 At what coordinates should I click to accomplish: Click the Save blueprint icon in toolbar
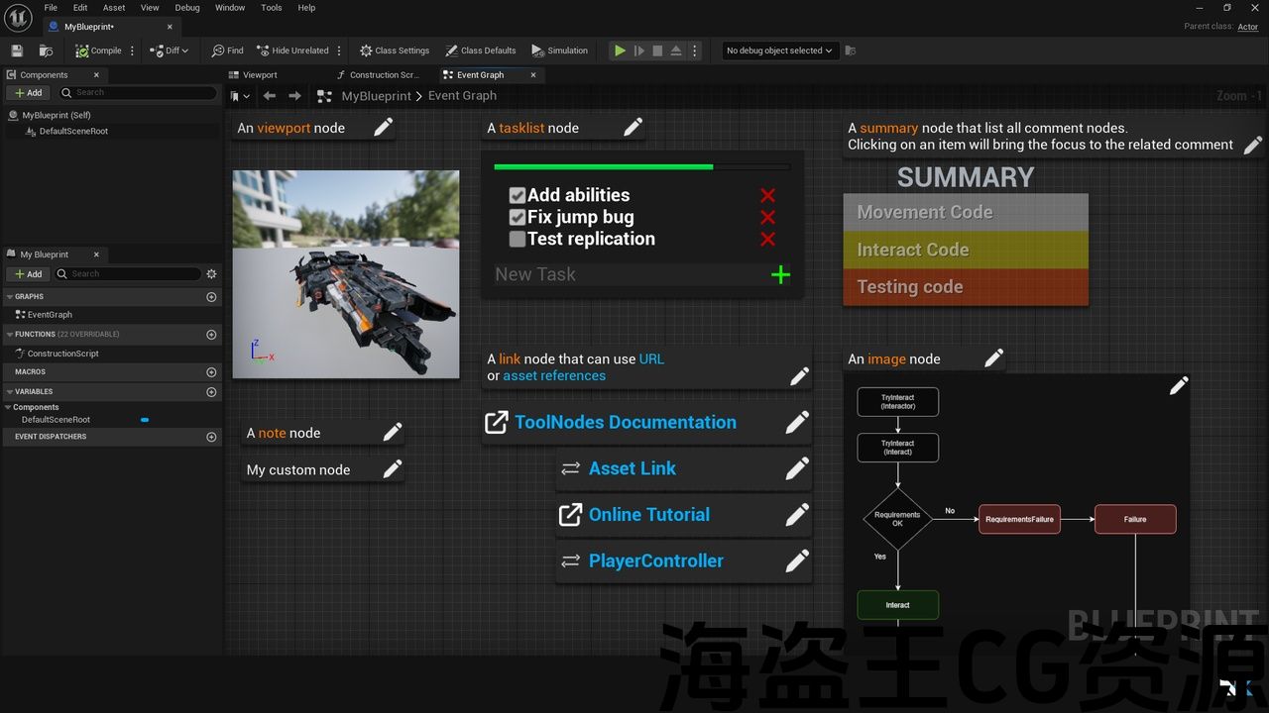pos(17,51)
